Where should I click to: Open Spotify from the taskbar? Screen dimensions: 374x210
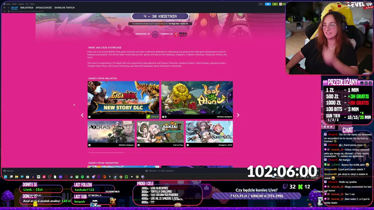click(x=82, y=177)
